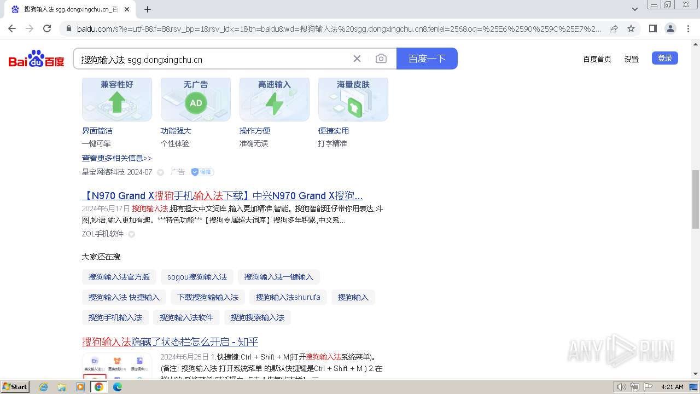The image size is (700, 394).
Task: Click the 无广告 AD image
Action: (x=196, y=100)
